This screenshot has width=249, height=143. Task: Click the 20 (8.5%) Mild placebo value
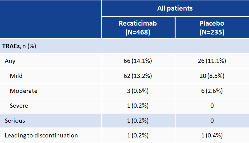click(x=212, y=76)
